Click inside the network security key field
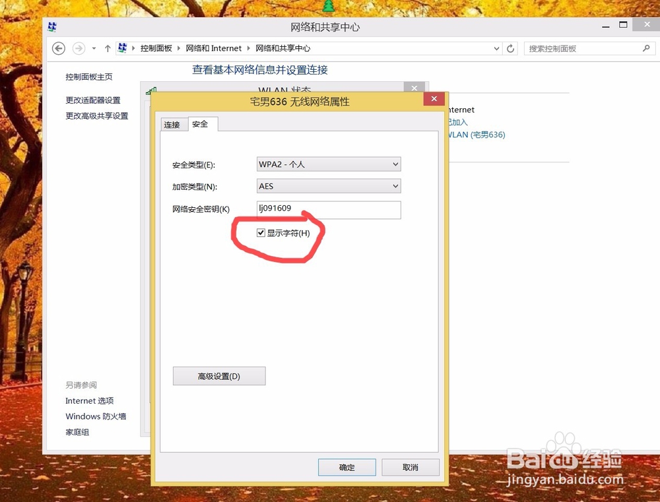Screen dimensions: 660x502 tap(328, 210)
